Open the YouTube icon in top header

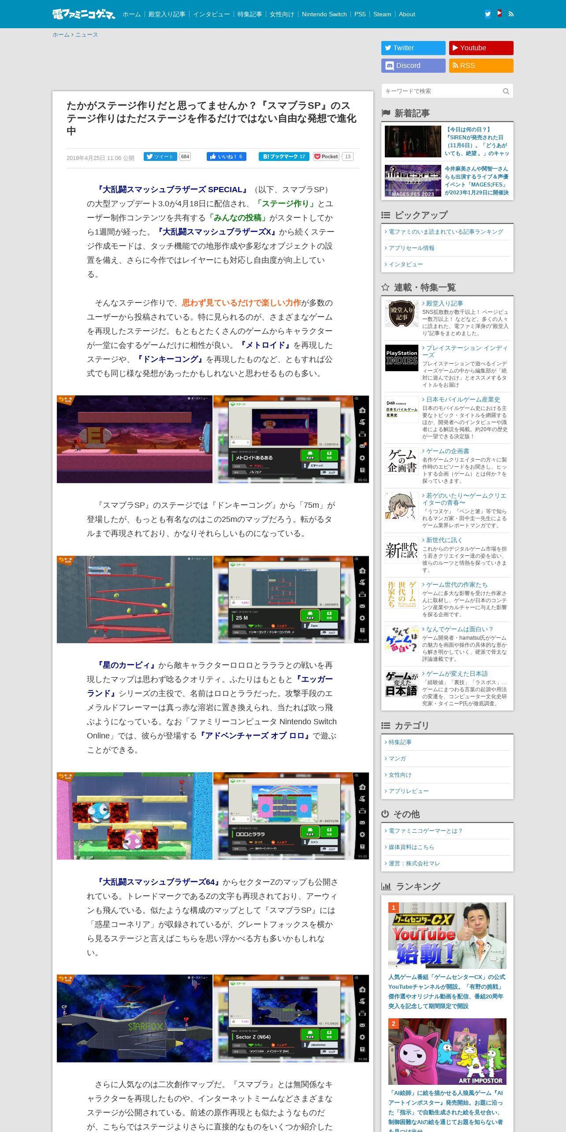pyautogui.click(x=499, y=14)
